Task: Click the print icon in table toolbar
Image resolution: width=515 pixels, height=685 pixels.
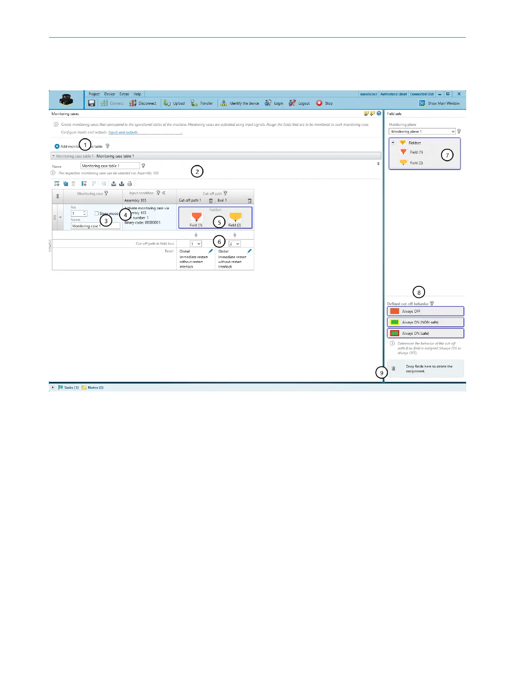Action: [x=129, y=184]
